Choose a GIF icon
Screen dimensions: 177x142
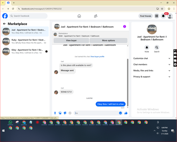tap(70, 113)
